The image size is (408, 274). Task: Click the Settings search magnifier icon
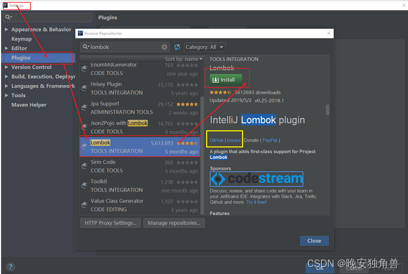[9, 17]
